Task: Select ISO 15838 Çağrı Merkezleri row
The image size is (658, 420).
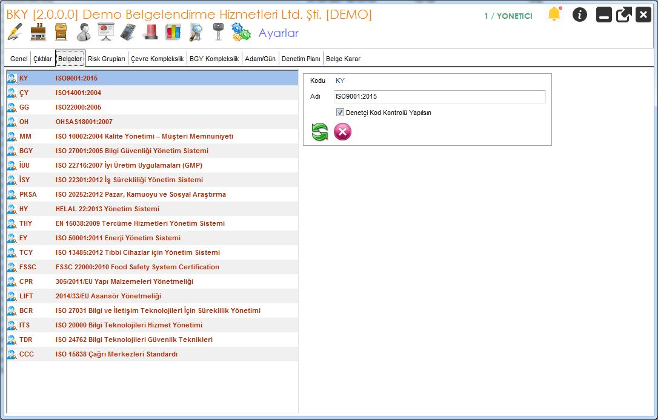Action: [152, 354]
